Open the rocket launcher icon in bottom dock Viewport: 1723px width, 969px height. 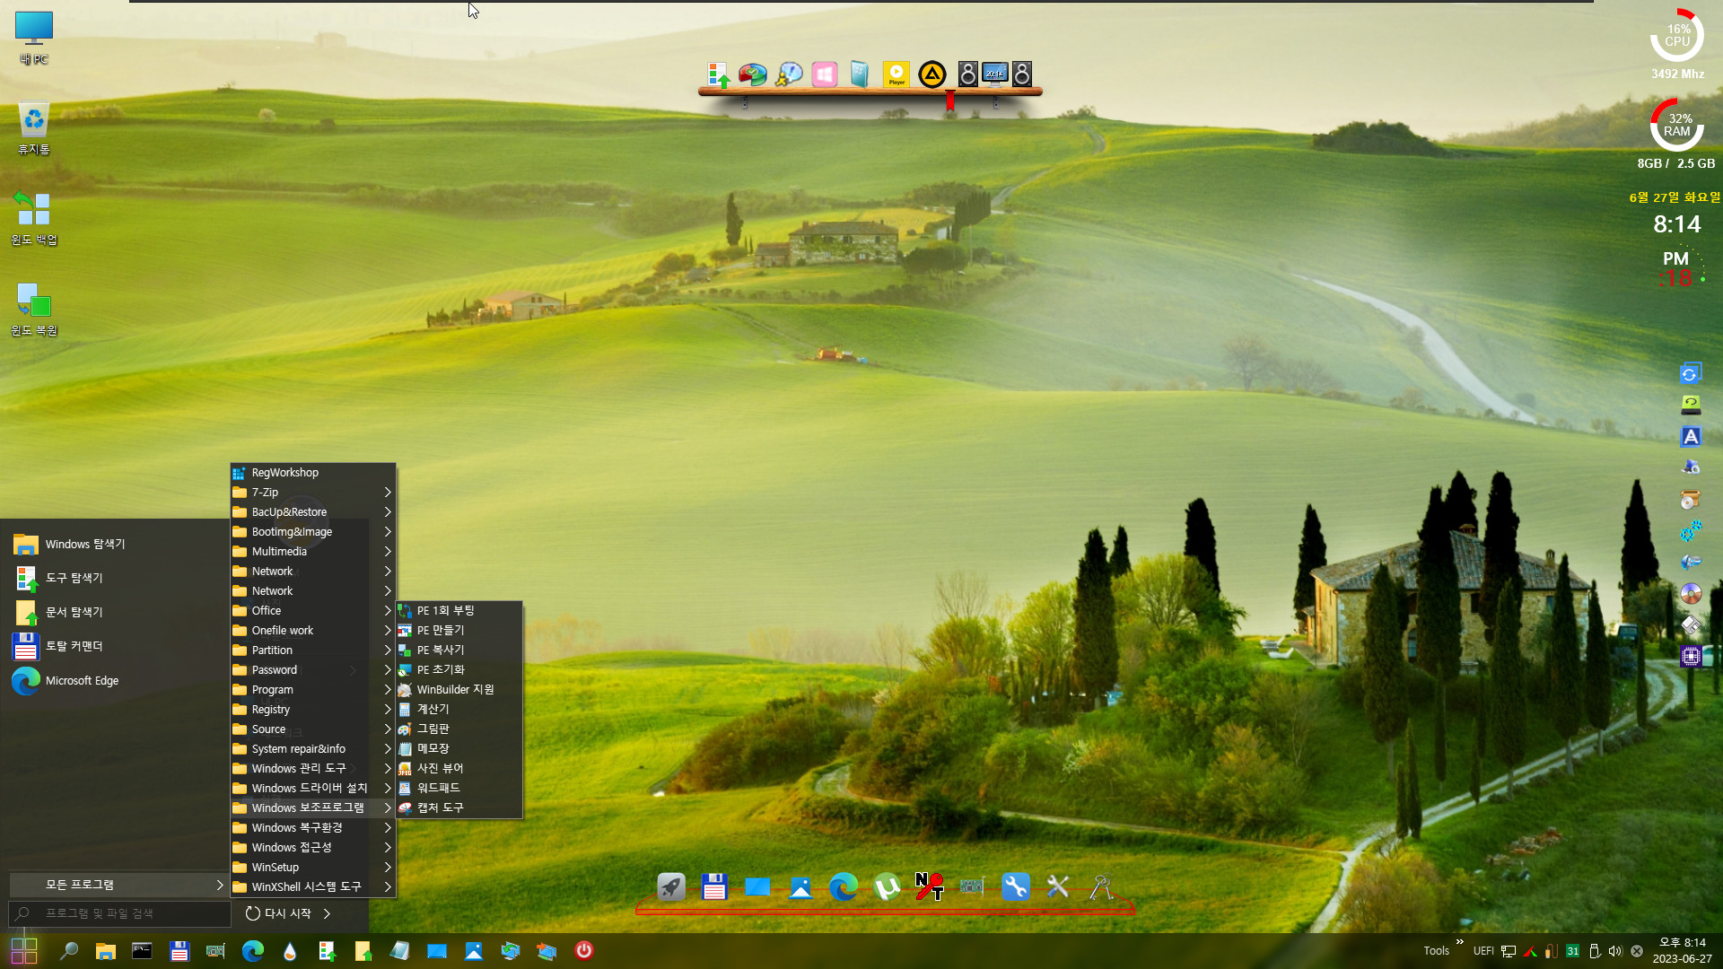[670, 887]
